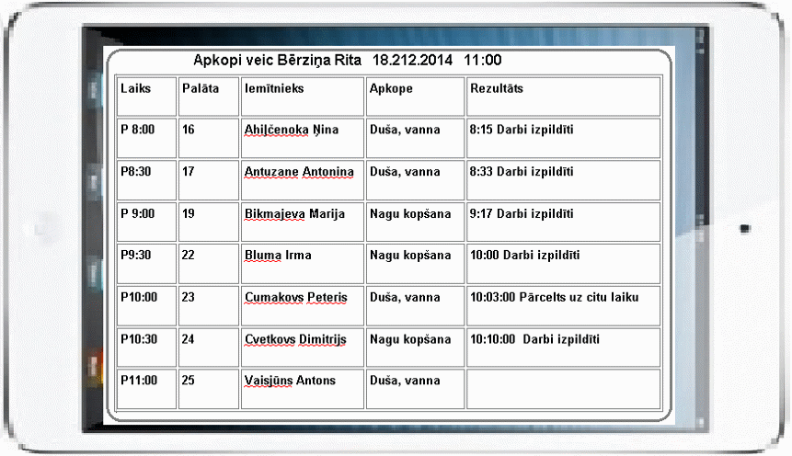Click the room 22 cell
The height and width of the screenshot is (456, 792).
pos(189,256)
